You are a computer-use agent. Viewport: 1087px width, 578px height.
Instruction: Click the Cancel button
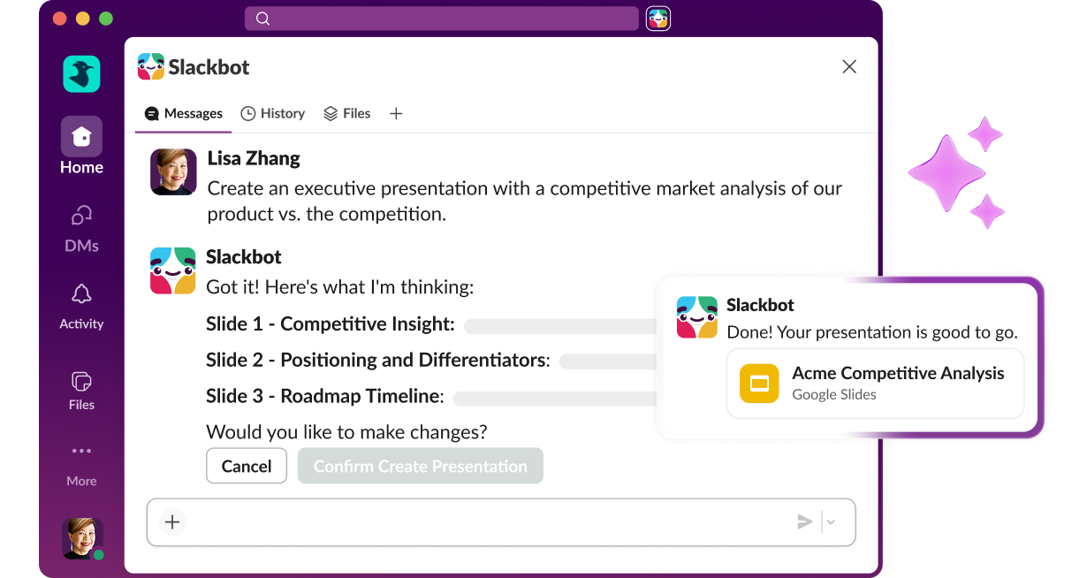pos(247,466)
